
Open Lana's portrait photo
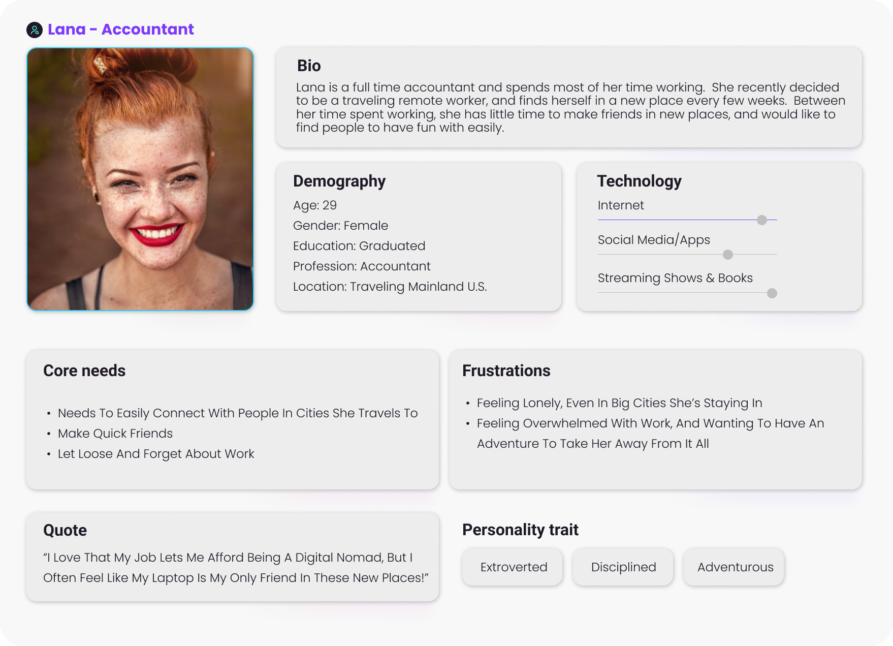140,179
